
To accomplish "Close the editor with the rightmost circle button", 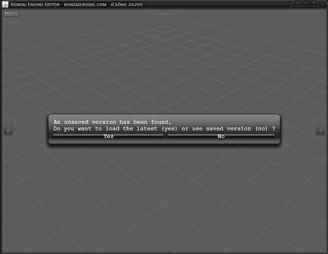I will point(314,3).
